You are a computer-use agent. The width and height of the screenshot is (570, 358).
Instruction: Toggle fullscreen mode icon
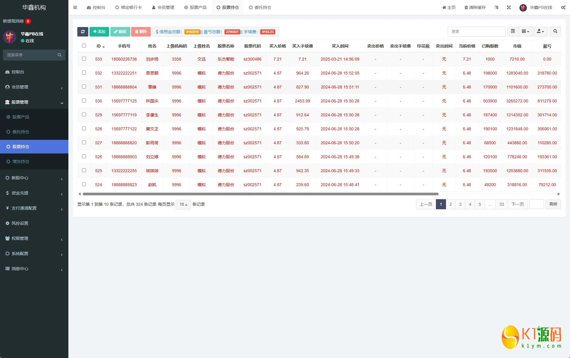pos(509,7)
